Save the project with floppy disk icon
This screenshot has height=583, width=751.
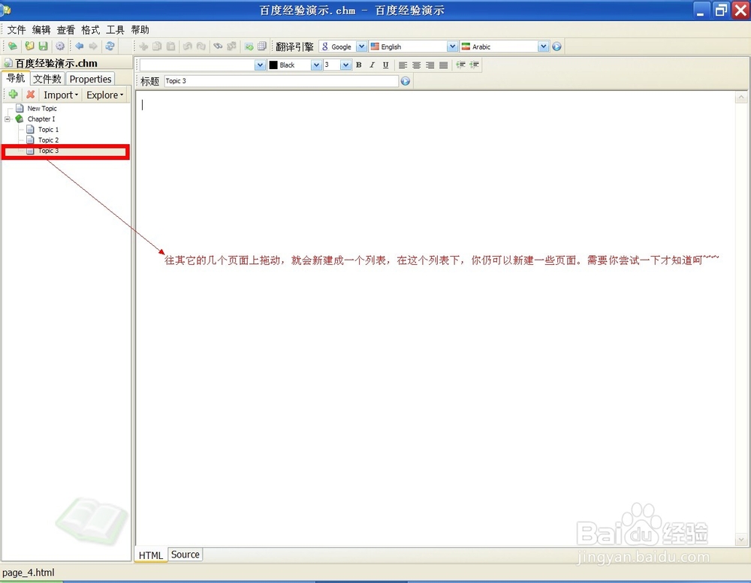tap(43, 47)
